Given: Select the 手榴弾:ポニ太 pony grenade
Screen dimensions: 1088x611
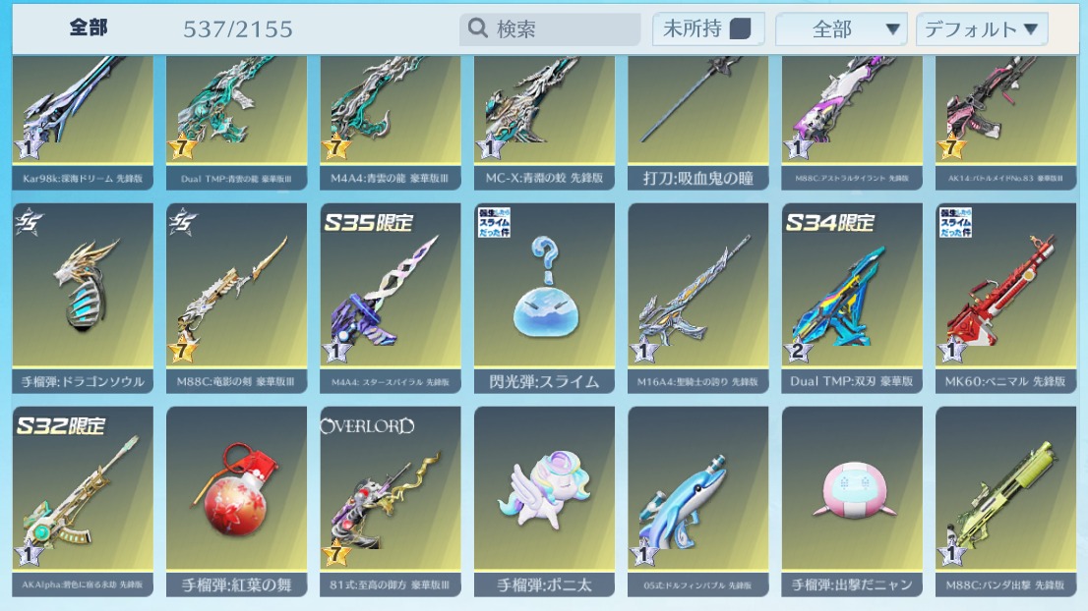Looking at the screenshot, I should point(544,502).
